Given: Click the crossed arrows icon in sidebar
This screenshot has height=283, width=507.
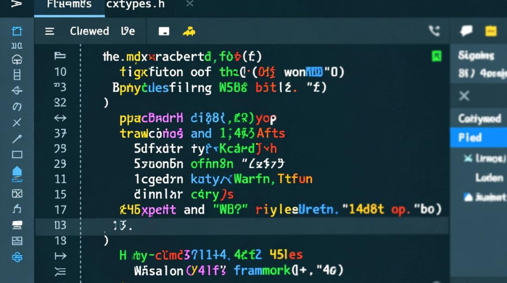Looking at the screenshot, I should (17, 91).
